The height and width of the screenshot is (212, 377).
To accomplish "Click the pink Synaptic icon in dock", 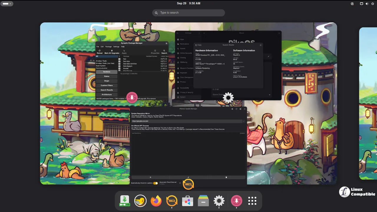I will pyautogui.click(x=236, y=201).
